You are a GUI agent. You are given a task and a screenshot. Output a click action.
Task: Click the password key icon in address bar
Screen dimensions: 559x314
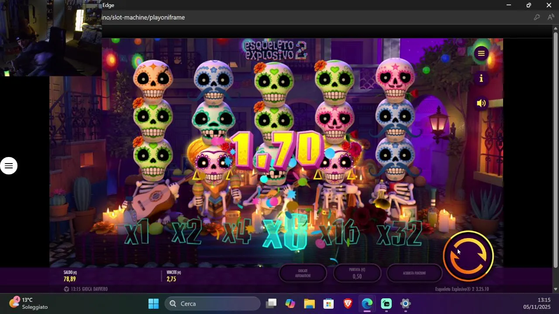click(537, 17)
